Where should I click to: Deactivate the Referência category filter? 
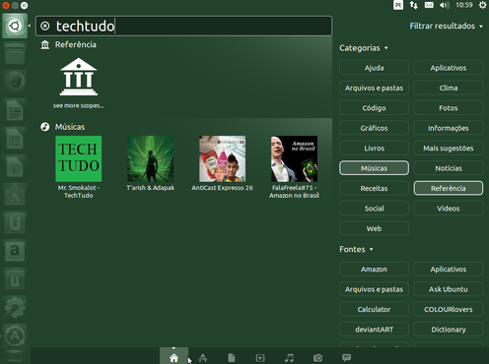click(x=449, y=188)
